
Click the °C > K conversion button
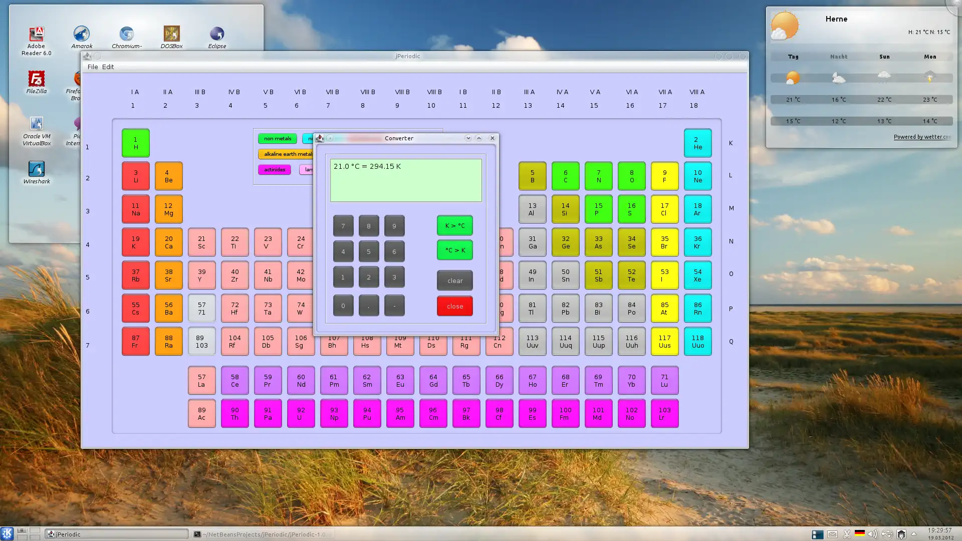(455, 250)
